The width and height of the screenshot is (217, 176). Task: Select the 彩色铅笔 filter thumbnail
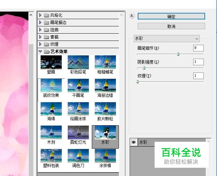(x=78, y=62)
